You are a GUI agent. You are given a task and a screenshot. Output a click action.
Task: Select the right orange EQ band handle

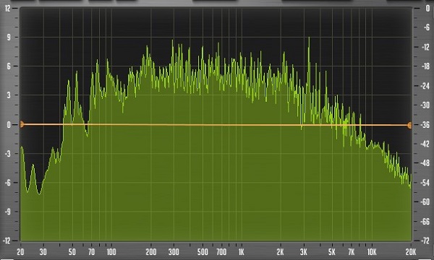[409, 126]
